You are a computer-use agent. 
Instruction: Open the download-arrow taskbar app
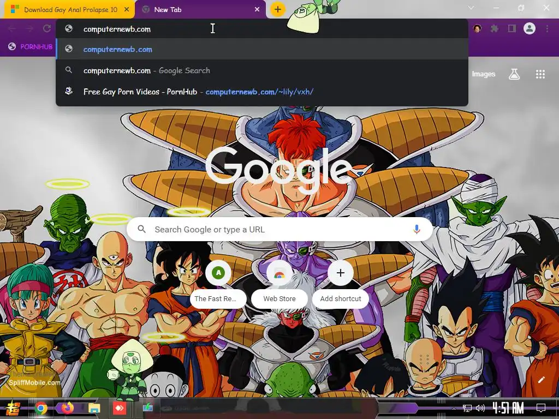147,408
